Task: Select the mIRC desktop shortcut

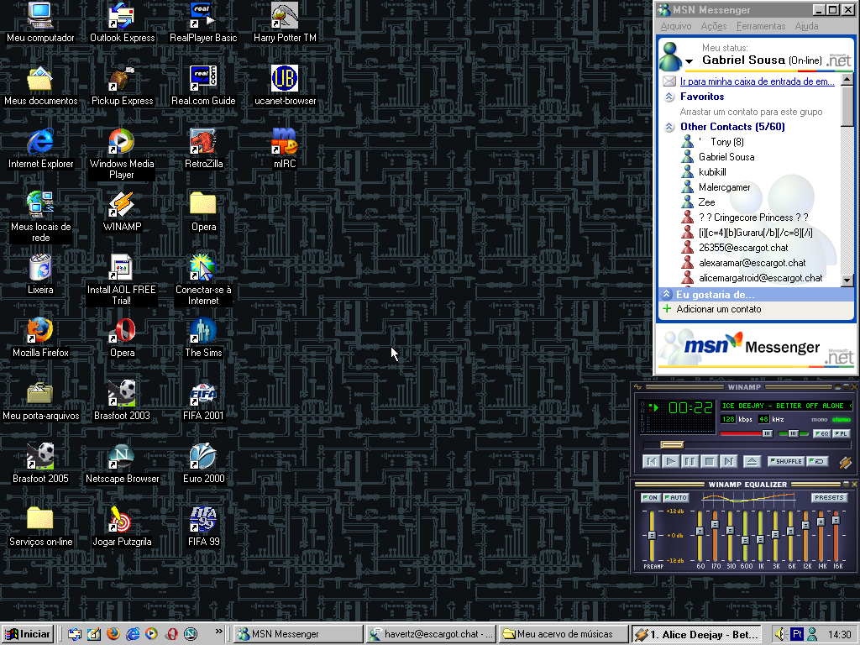Action: coord(285,148)
